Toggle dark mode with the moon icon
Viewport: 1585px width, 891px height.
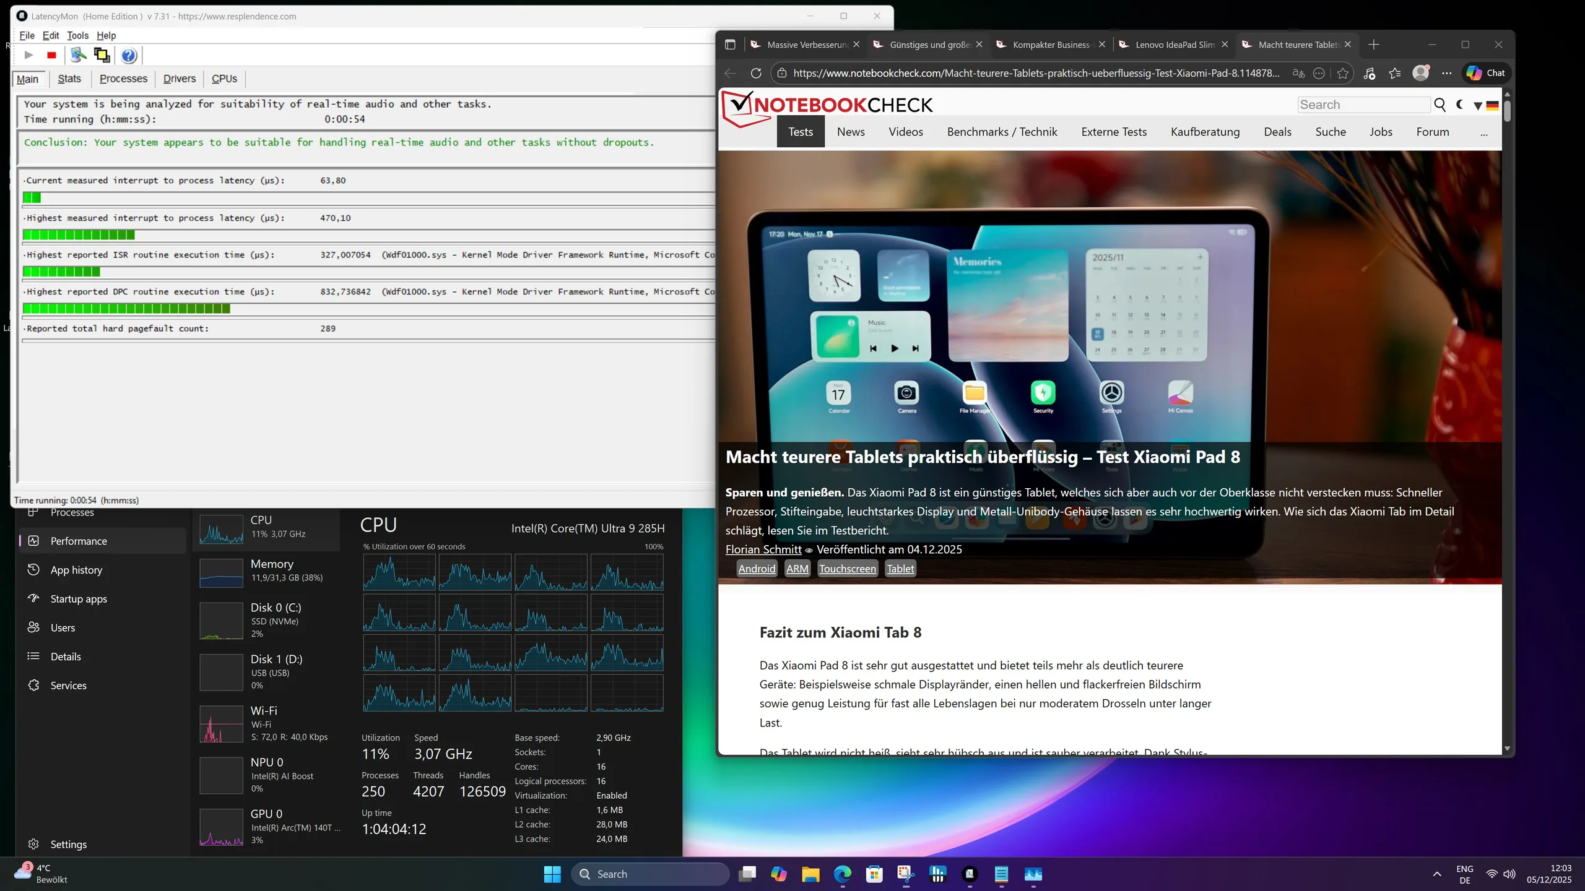(1460, 105)
